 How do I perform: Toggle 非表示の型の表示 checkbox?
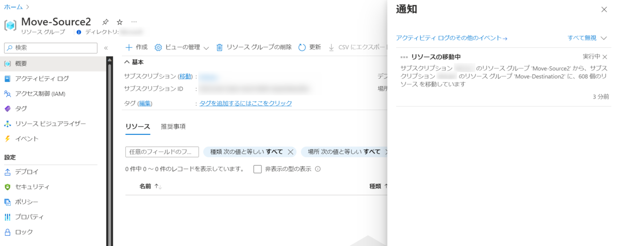(258, 169)
